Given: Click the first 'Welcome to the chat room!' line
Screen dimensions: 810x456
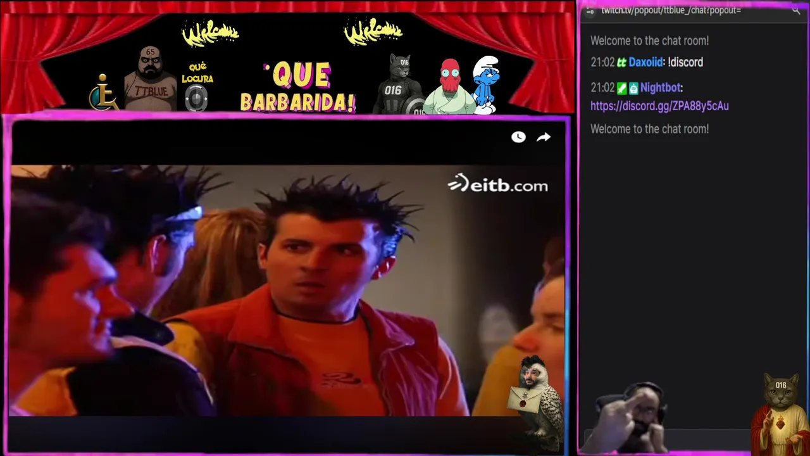Looking at the screenshot, I should pos(649,41).
